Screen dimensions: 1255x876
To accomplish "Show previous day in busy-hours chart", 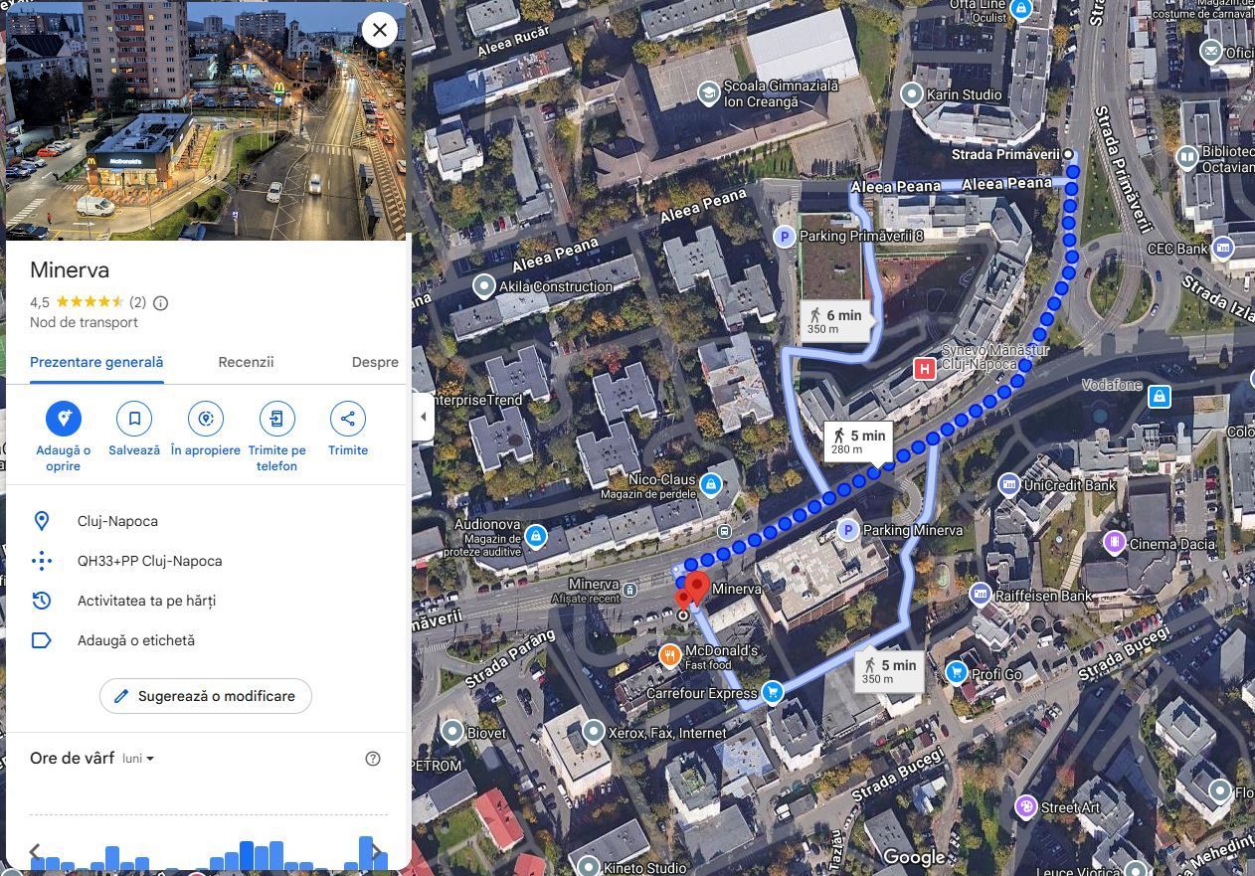I will pyautogui.click(x=35, y=852).
